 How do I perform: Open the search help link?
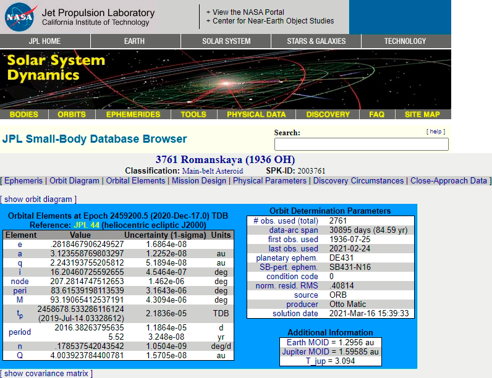pyautogui.click(x=436, y=132)
